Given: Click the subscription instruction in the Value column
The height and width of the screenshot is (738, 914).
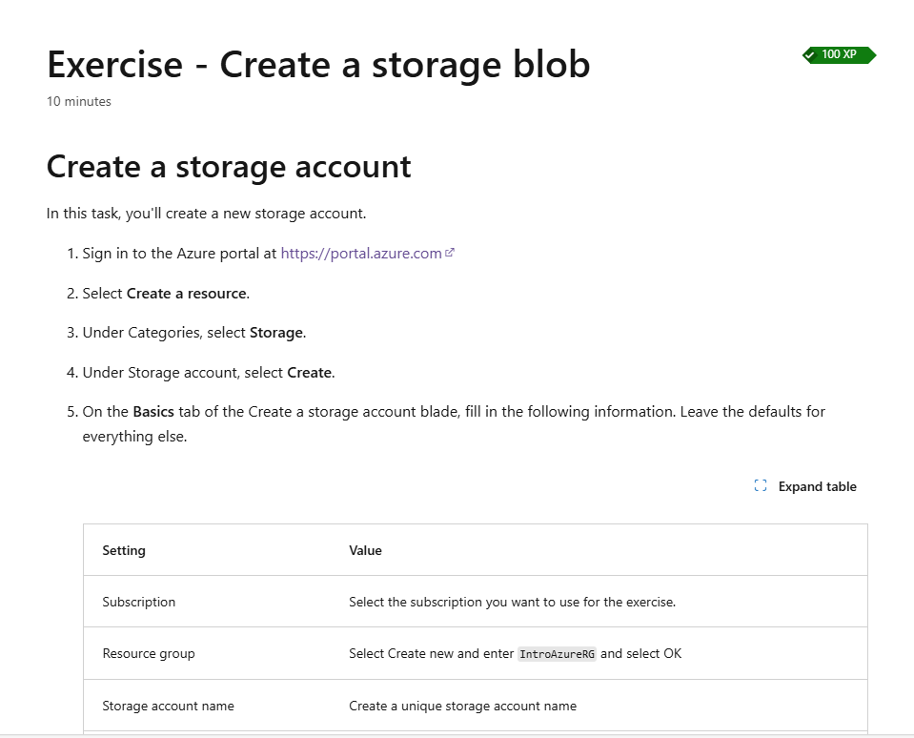Looking at the screenshot, I should (x=501, y=602).
